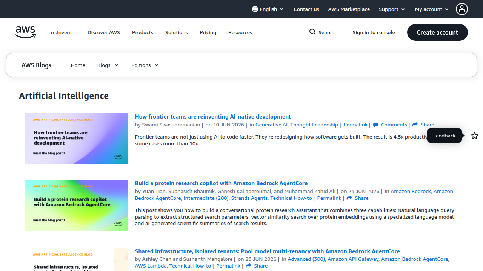This screenshot has width=483, height=271.
Task: Open the frontier teams post thumbnail
Action: [x=76, y=139]
